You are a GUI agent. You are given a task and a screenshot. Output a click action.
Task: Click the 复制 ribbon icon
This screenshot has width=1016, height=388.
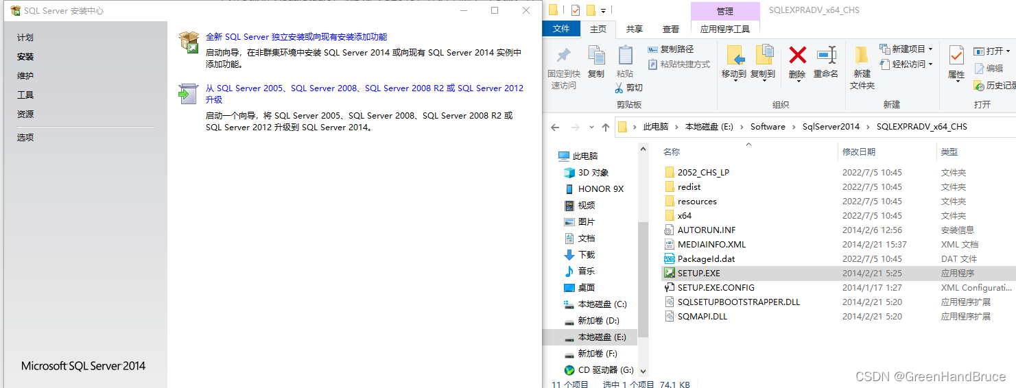pyautogui.click(x=596, y=56)
